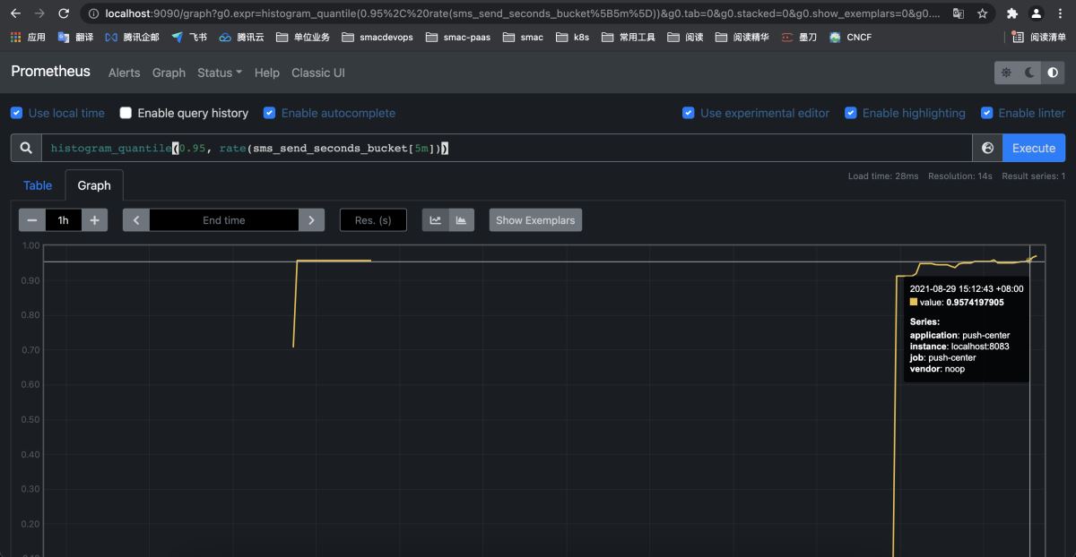Click the Show Exemplars button
The image size is (1076, 557).
(x=535, y=220)
